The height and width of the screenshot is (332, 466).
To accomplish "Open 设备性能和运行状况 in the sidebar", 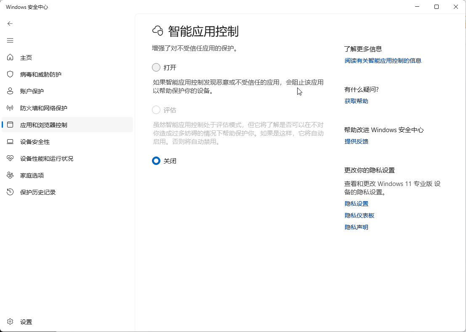I will point(67,159).
